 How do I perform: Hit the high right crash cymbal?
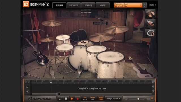click(x=116, y=29)
